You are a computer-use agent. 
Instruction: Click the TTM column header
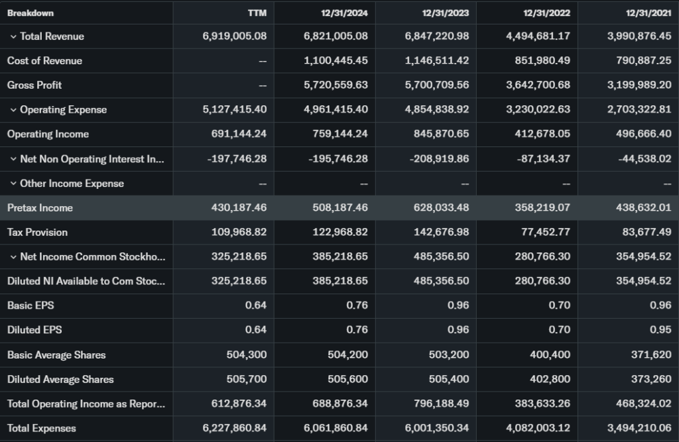[258, 13]
